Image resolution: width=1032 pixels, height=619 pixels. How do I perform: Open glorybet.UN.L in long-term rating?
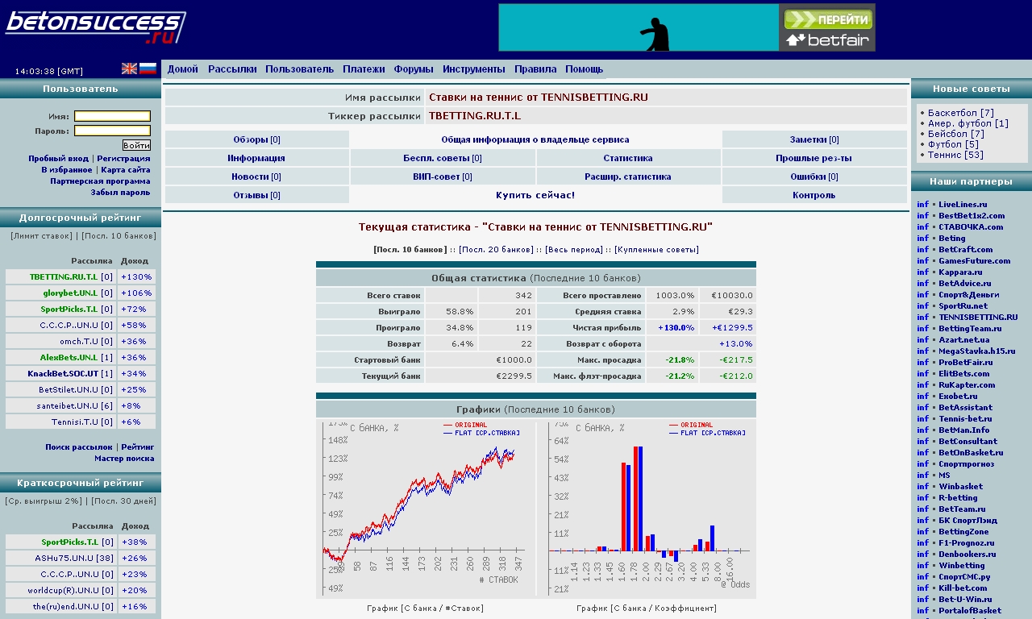(x=70, y=293)
